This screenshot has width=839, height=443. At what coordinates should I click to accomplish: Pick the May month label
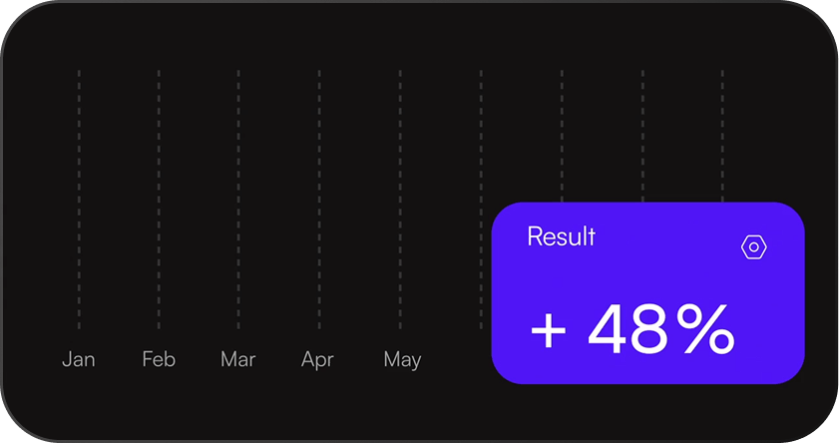pyautogui.click(x=402, y=359)
